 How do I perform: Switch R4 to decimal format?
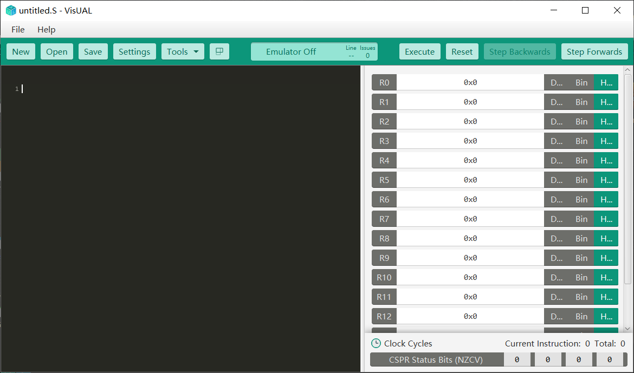coord(557,160)
